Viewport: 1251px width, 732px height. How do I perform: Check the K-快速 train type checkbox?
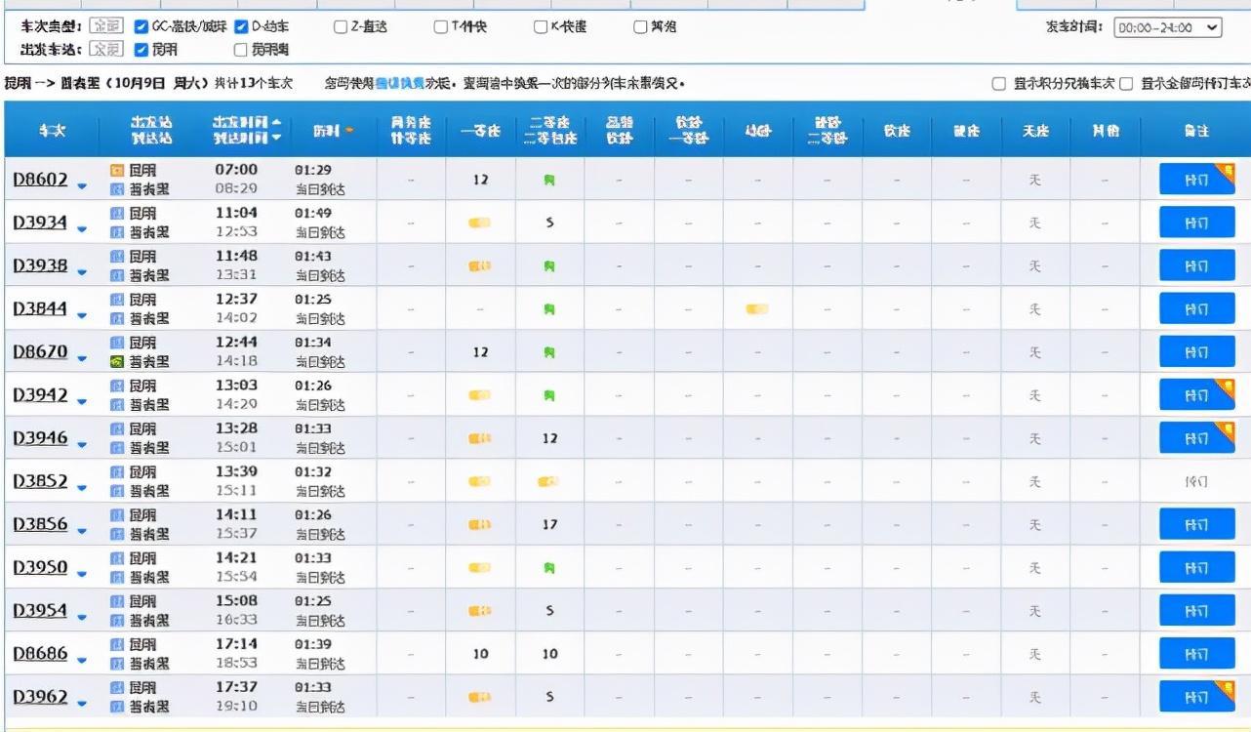pyautogui.click(x=540, y=27)
